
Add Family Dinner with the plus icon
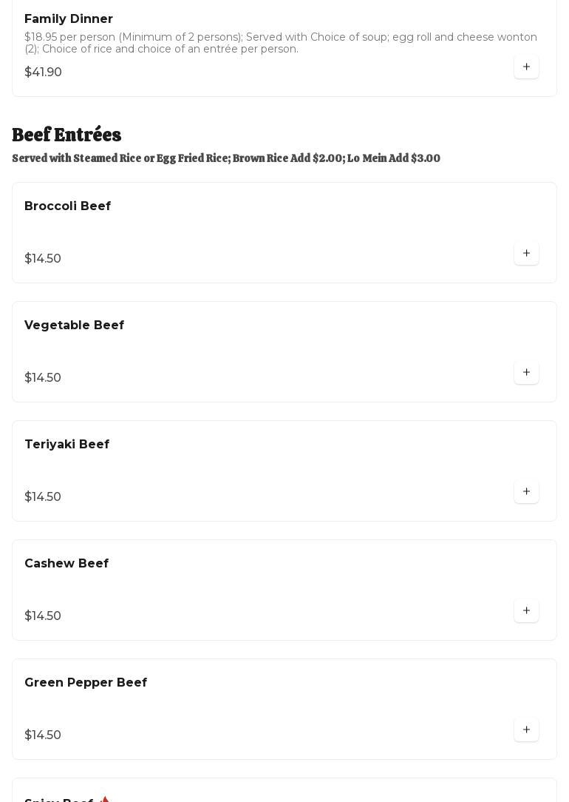(x=526, y=67)
